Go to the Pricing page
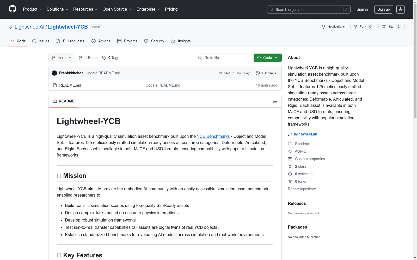 pos(171,9)
